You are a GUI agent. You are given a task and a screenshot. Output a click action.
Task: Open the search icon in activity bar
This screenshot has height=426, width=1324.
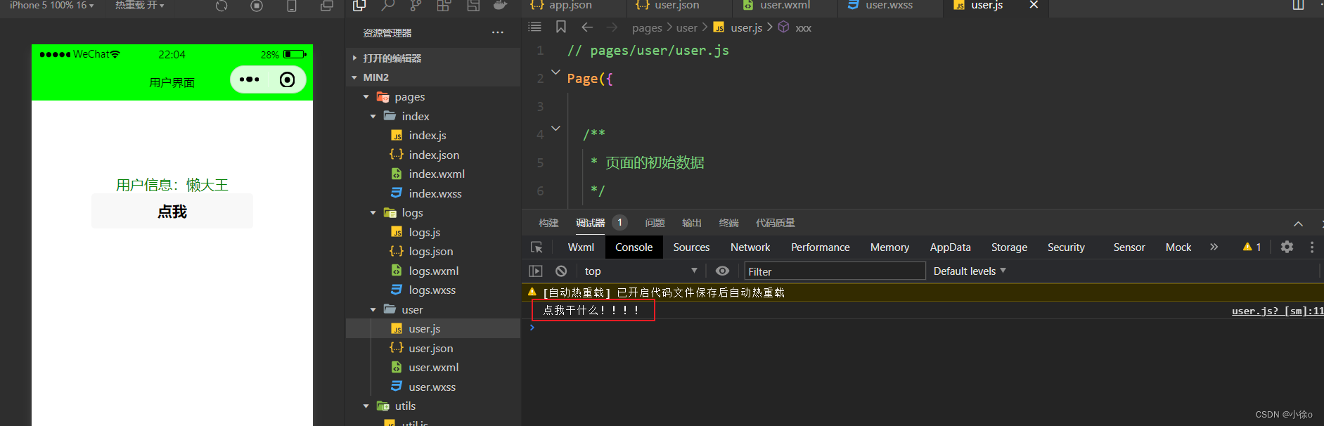387,6
